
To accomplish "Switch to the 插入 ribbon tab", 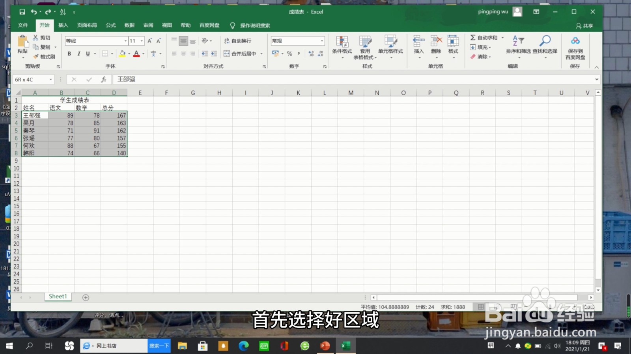I will pos(63,25).
